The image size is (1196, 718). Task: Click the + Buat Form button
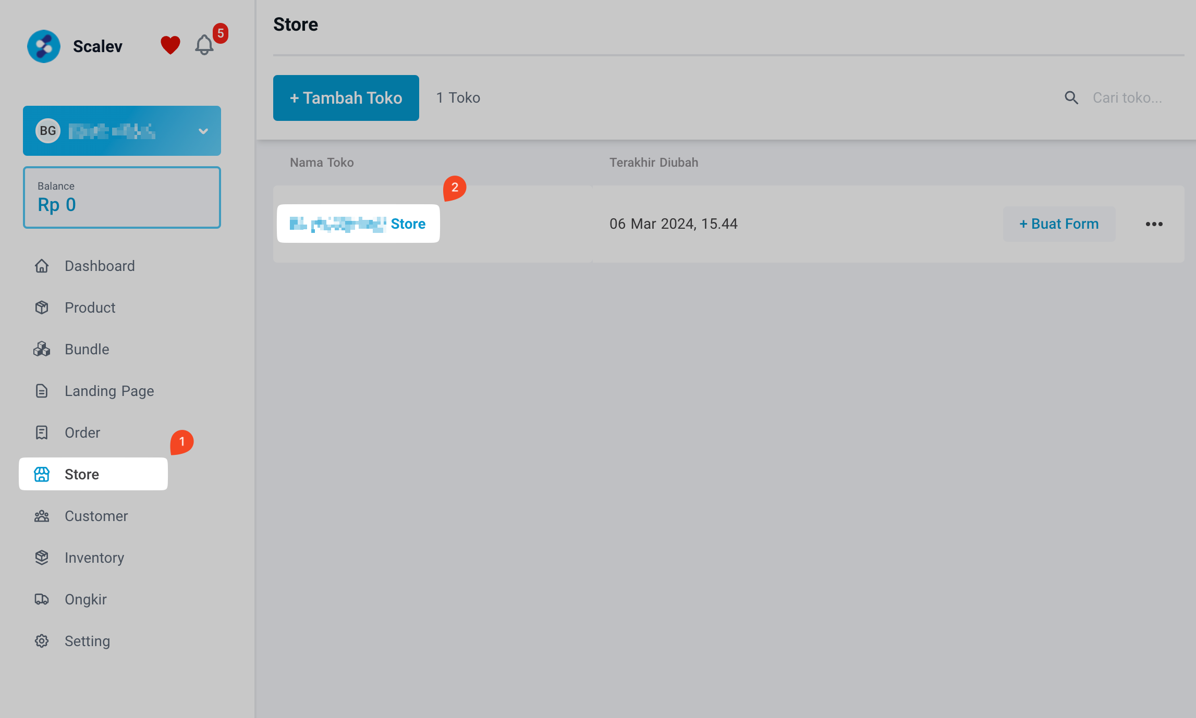tap(1059, 224)
